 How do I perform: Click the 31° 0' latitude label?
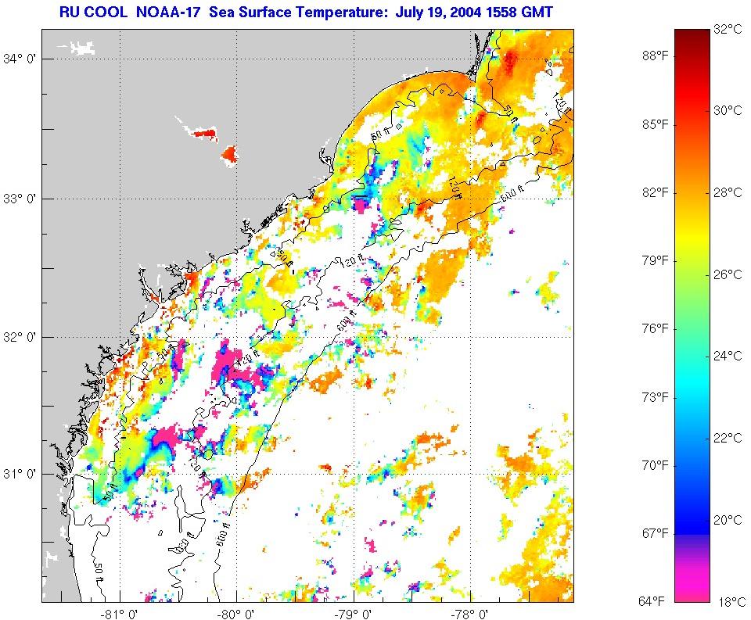pyautogui.click(x=20, y=474)
